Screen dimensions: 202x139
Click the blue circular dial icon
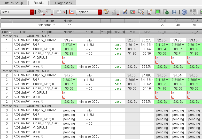[x=184, y=12]
